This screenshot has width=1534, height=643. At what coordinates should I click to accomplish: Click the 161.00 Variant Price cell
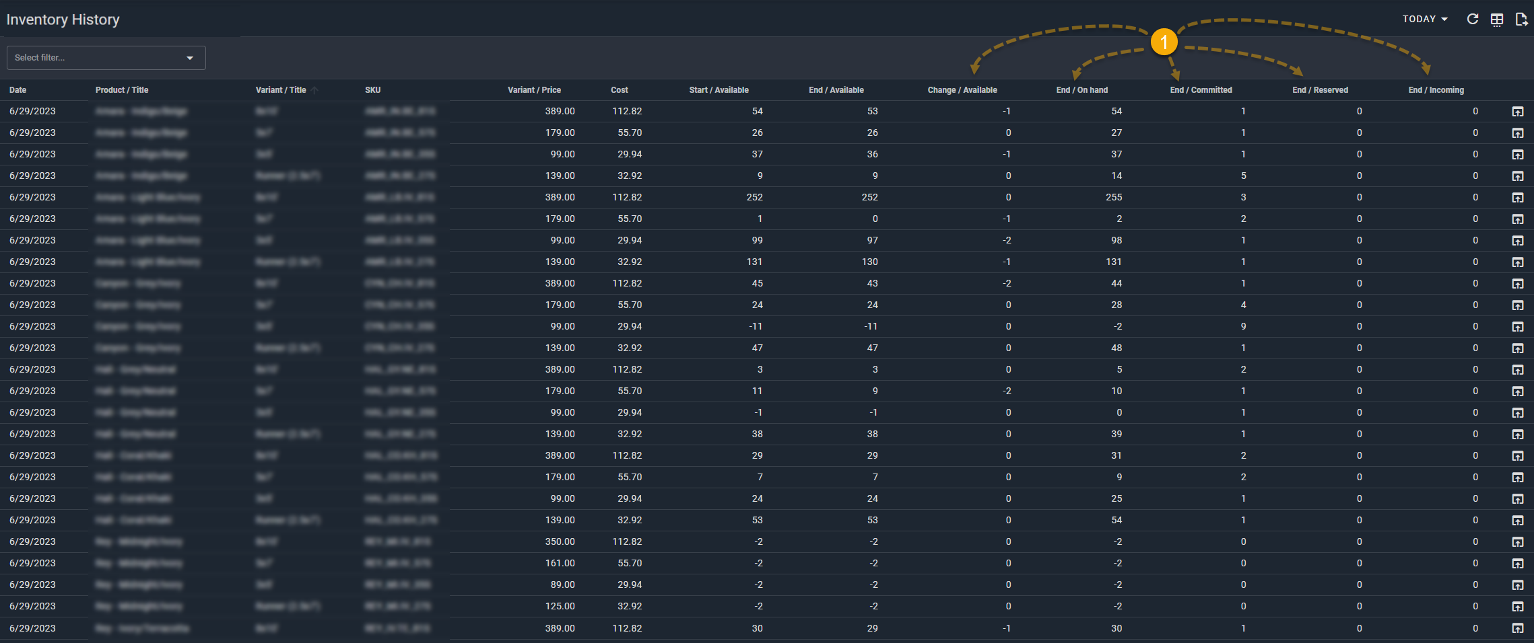point(560,564)
